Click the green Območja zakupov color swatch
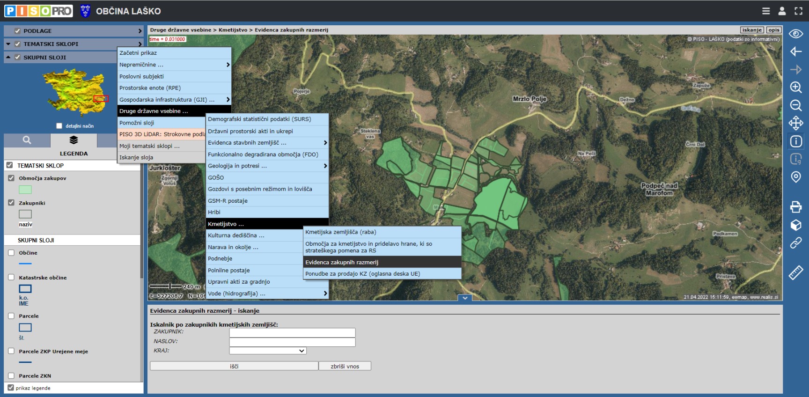 pos(25,190)
